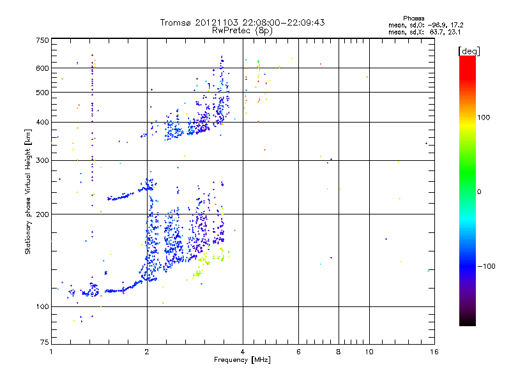
Task: Click the colorbar label '0'
Action: point(479,192)
